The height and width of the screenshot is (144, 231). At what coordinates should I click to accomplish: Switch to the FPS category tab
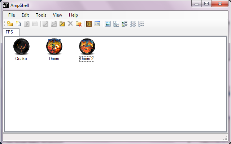point(9,32)
